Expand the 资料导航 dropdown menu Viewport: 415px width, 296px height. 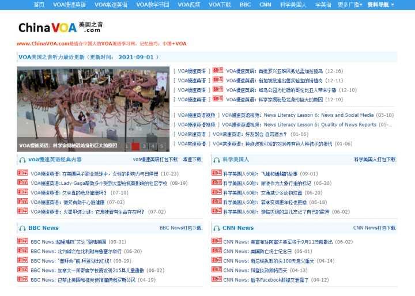[380, 5]
